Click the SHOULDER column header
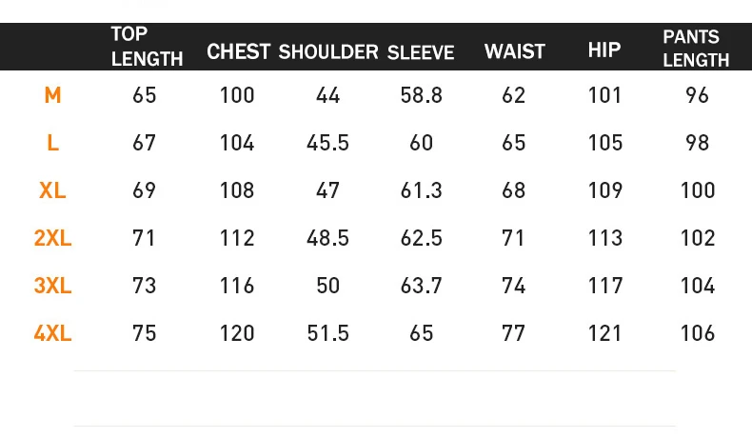The image size is (752, 438). pyautogui.click(x=328, y=51)
